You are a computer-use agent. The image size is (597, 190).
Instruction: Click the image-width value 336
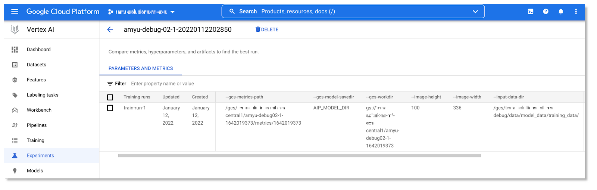[457, 108]
